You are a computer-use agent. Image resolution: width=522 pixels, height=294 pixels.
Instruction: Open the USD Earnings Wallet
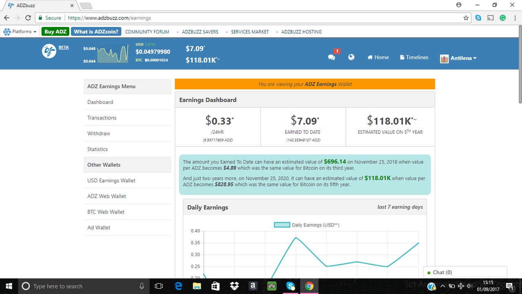click(127, 180)
